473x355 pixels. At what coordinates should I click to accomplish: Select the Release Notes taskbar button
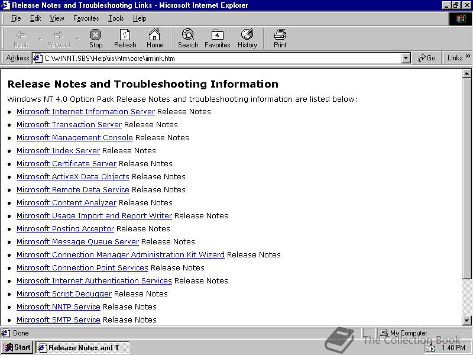(x=83, y=347)
